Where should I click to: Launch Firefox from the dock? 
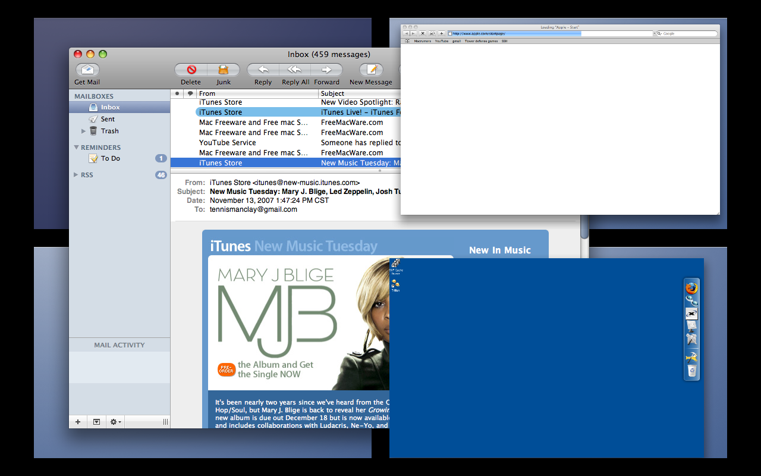click(x=691, y=288)
